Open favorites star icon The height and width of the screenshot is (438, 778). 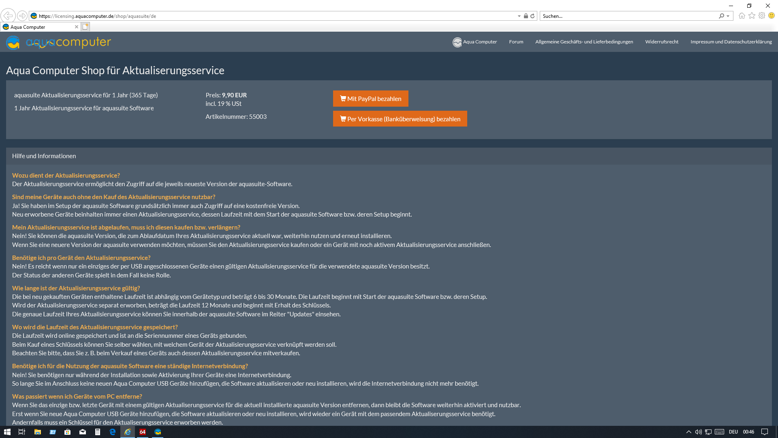(x=752, y=16)
